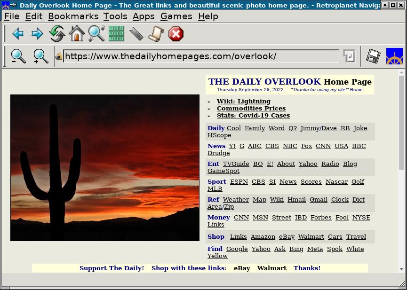Viewport: 407px width, 290px height.
Task: Open the Google find link
Action: click(x=237, y=249)
